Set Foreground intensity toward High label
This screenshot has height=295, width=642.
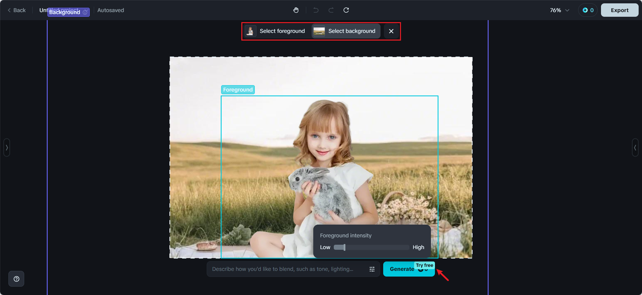pyautogui.click(x=418, y=247)
